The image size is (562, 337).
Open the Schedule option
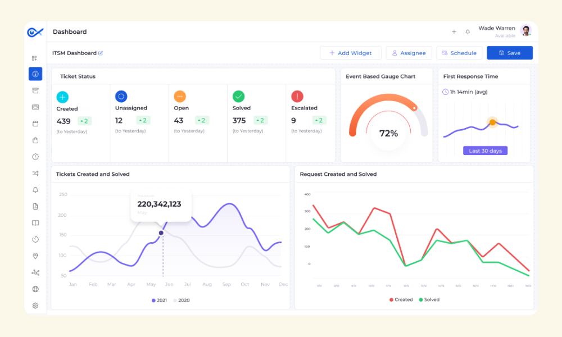(459, 53)
